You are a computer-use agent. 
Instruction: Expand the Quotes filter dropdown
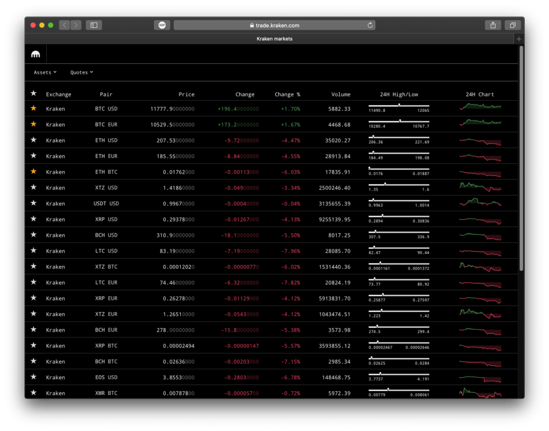pyautogui.click(x=81, y=72)
